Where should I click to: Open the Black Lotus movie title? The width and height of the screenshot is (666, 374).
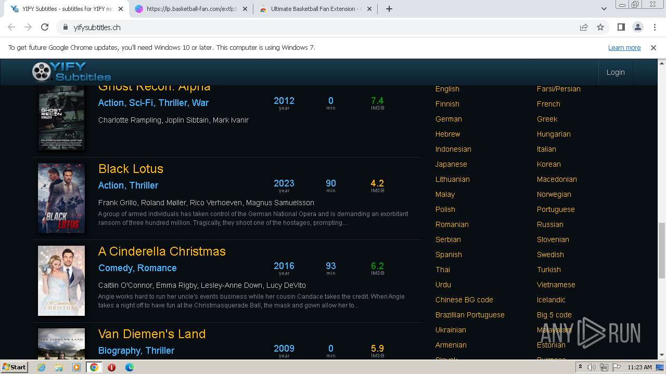pyautogui.click(x=131, y=169)
